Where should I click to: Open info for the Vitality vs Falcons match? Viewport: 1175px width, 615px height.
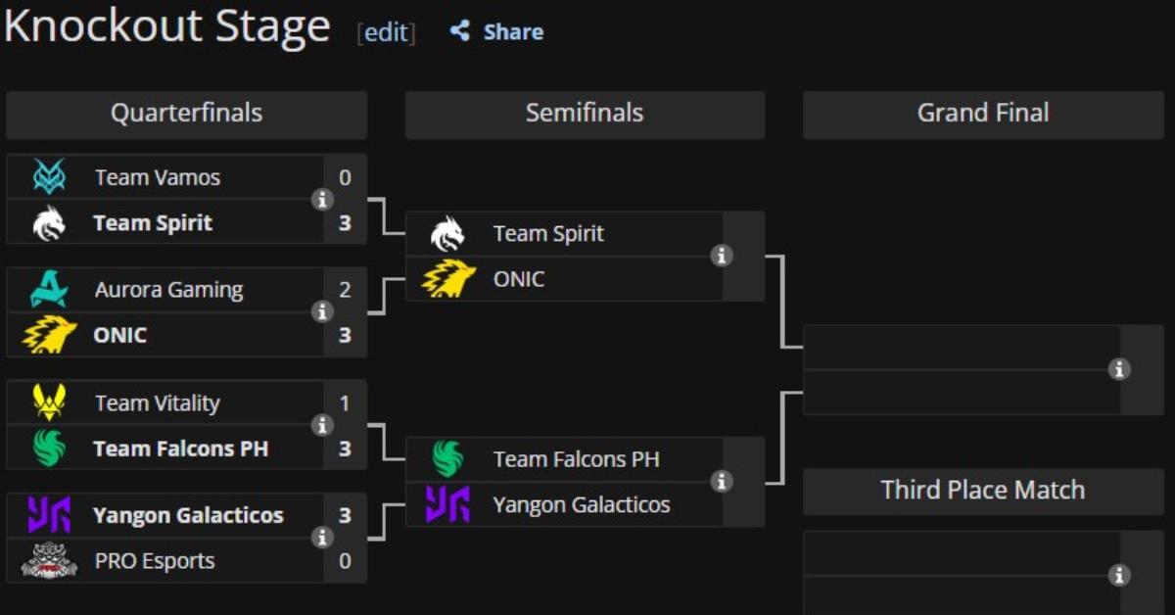click(x=322, y=425)
